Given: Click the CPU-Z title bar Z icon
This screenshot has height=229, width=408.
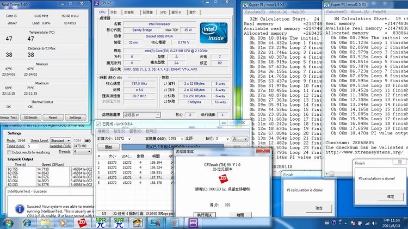Looking at the screenshot, I should coord(96,3).
